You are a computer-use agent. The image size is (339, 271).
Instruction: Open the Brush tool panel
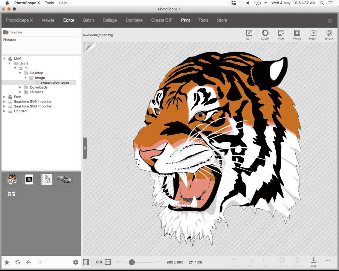coord(329,35)
